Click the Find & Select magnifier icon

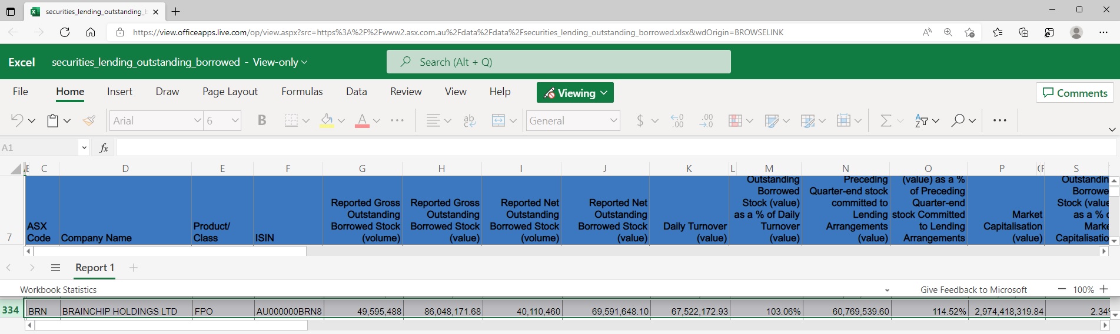(958, 120)
